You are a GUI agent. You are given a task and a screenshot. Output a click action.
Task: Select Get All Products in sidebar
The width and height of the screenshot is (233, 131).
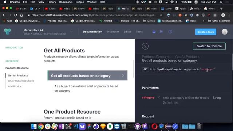pyautogui.click(x=18, y=75)
